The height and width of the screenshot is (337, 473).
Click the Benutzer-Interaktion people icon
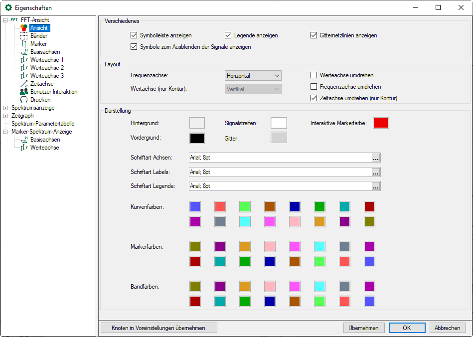pos(24,92)
